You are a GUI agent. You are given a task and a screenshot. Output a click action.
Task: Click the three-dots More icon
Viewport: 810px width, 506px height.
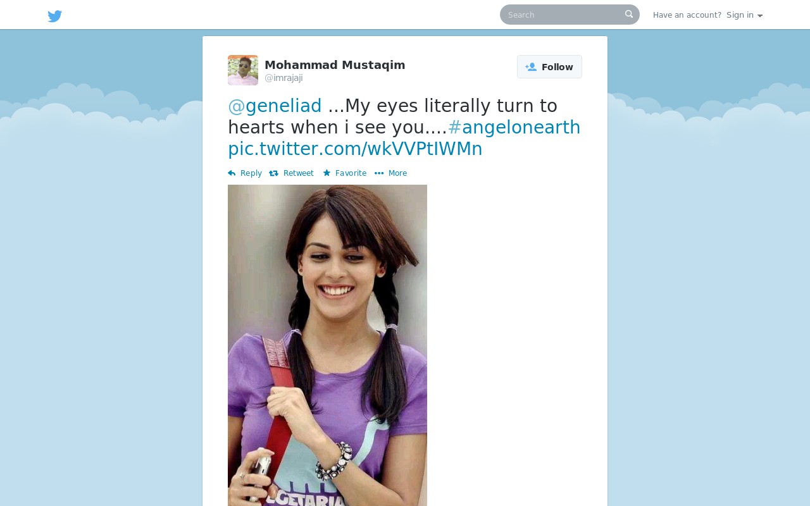pyautogui.click(x=379, y=173)
